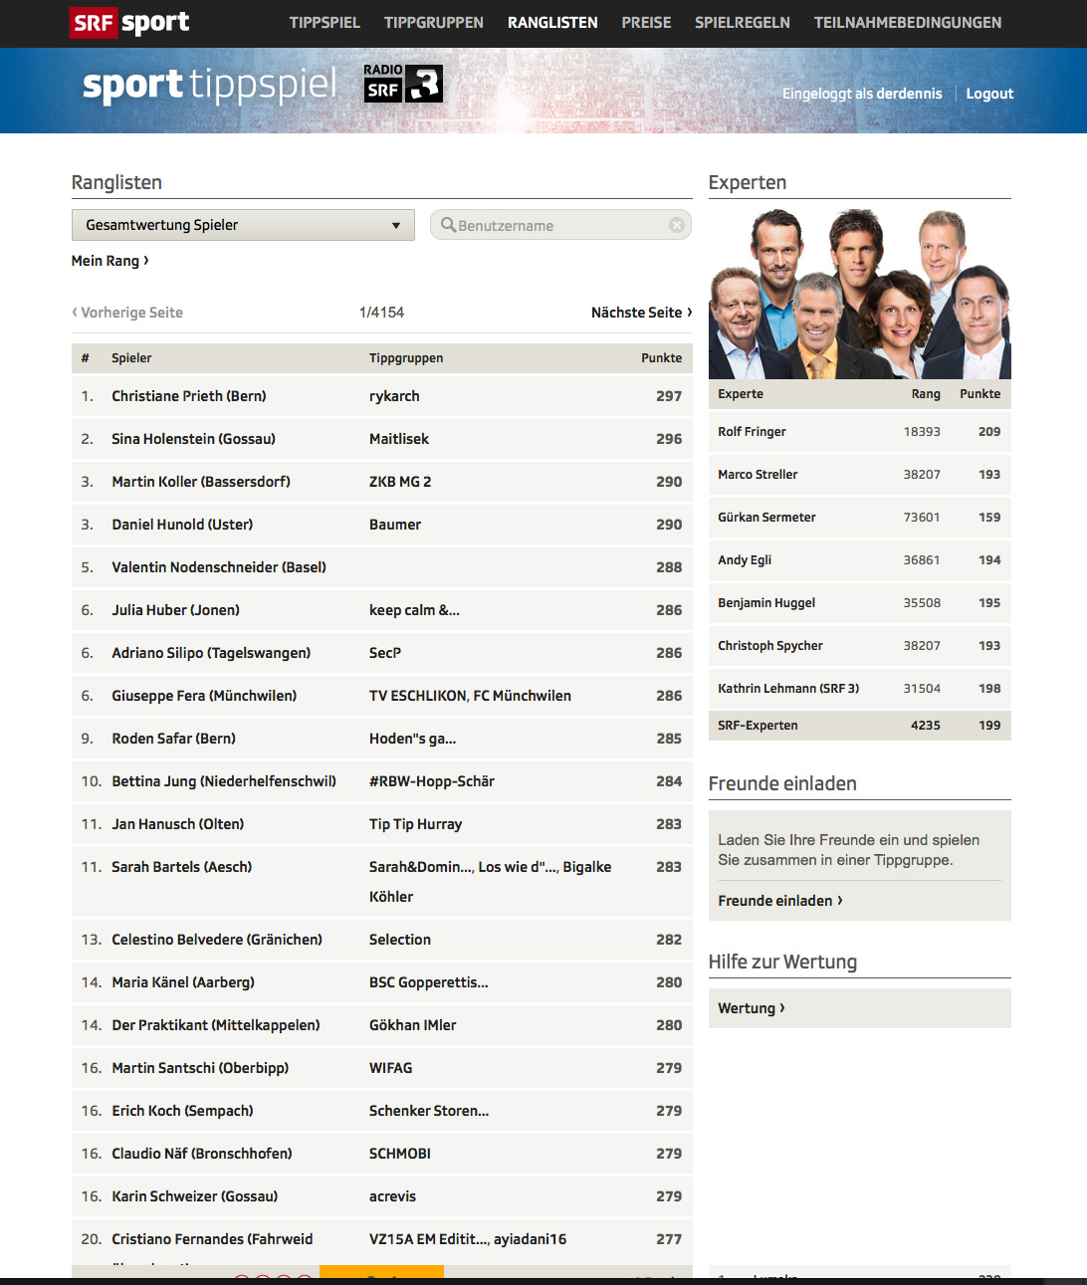1087x1285 pixels.
Task: Select player Valentin Nodenschneider (Basel)
Action: (219, 567)
